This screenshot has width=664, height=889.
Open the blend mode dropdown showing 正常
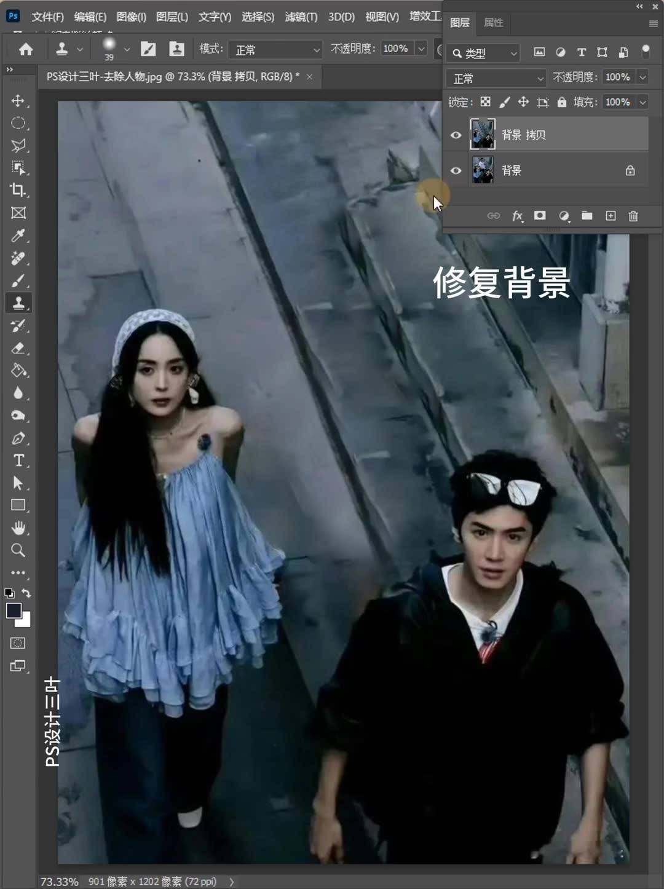(x=495, y=77)
